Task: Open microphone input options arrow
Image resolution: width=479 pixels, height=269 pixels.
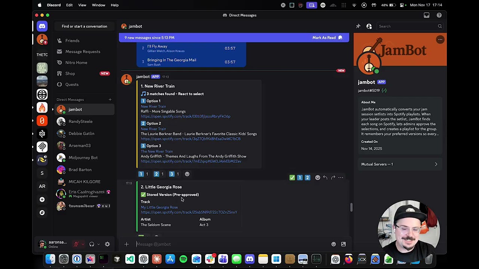Action: pyautogui.click(x=83, y=244)
